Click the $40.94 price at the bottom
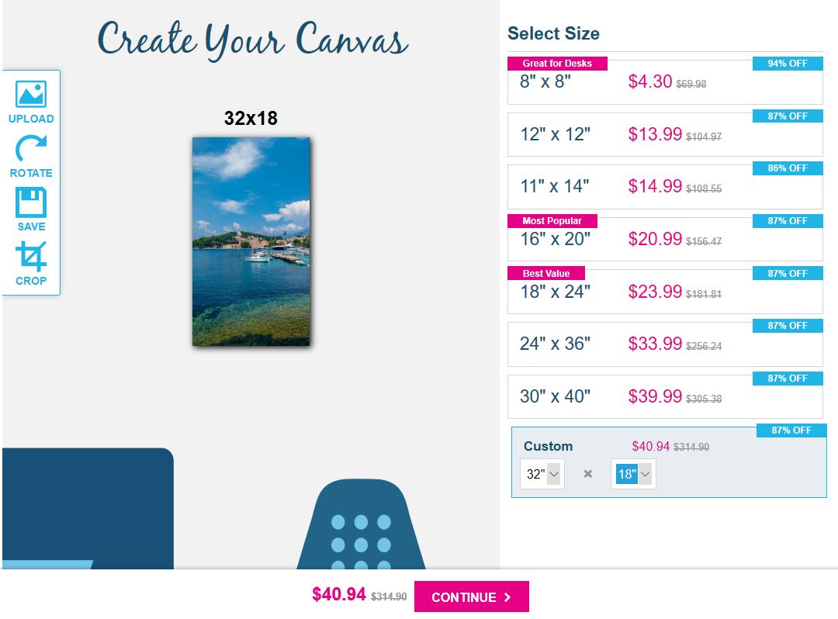Viewport: 838px width, 619px height. (337, 594)
